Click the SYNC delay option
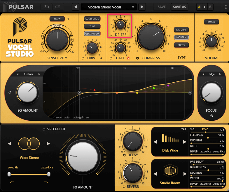229x192 pixels. tap(205, 129)
